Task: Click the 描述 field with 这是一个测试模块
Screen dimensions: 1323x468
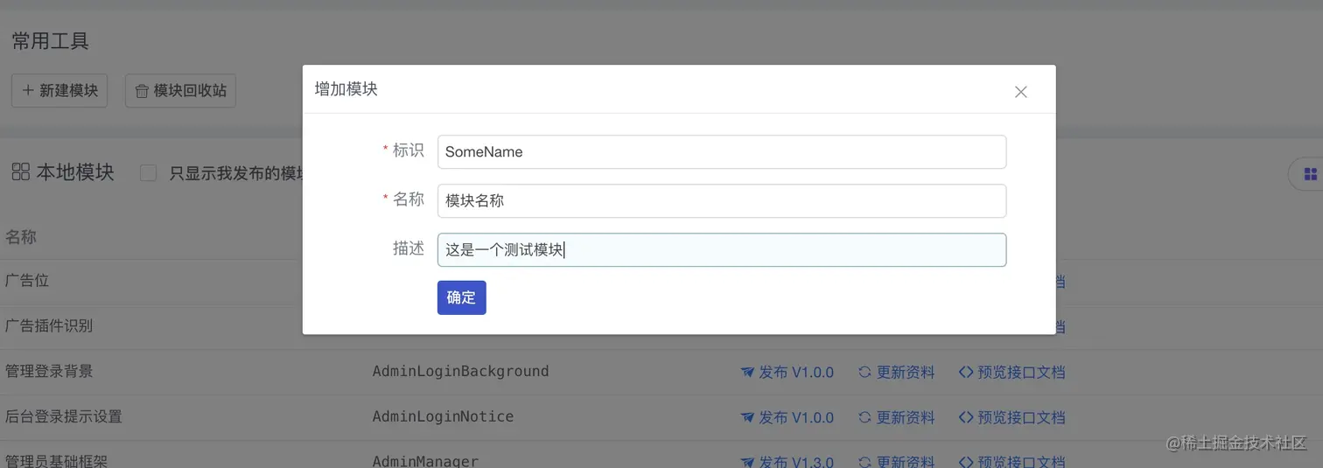Action: (722, 249)
